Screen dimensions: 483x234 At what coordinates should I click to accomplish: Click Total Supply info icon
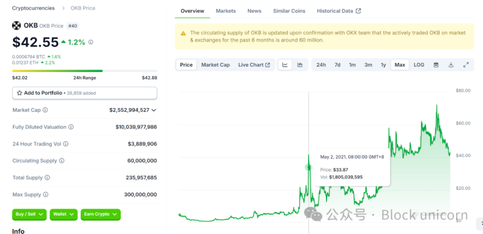pyautogui.click(x=47, y=177)
